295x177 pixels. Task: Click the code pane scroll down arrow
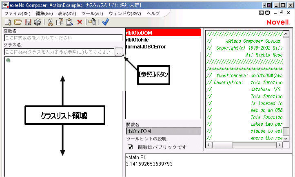click(286, 138)
